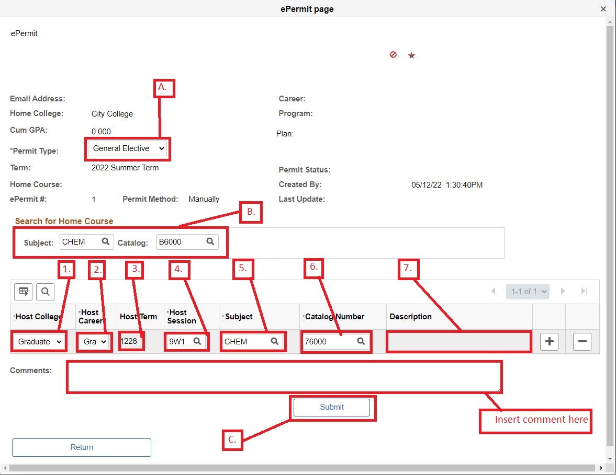Screen dimensions: 616x475
Task: Click inside the Comments text field
Action: [x=284, y=376]
